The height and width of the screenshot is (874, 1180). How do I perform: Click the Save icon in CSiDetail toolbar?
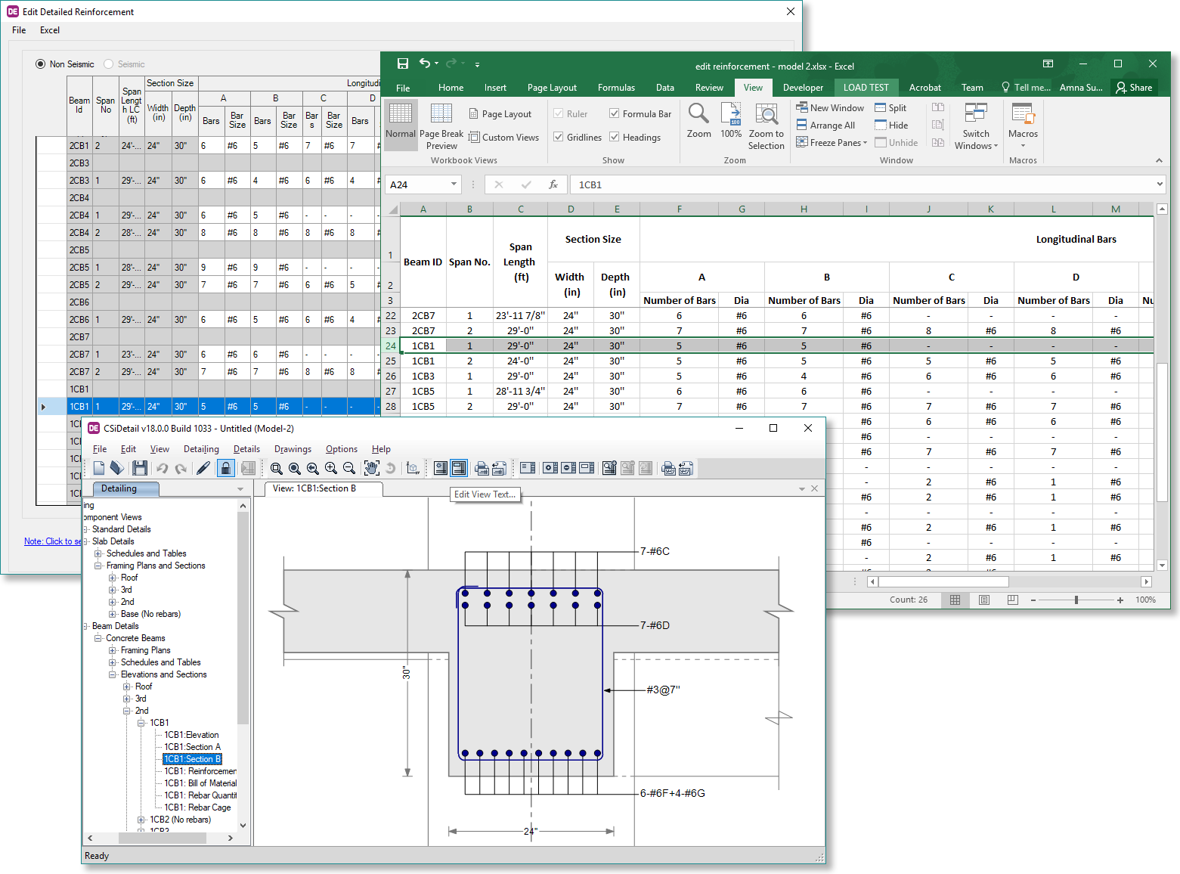pos(140,469)
